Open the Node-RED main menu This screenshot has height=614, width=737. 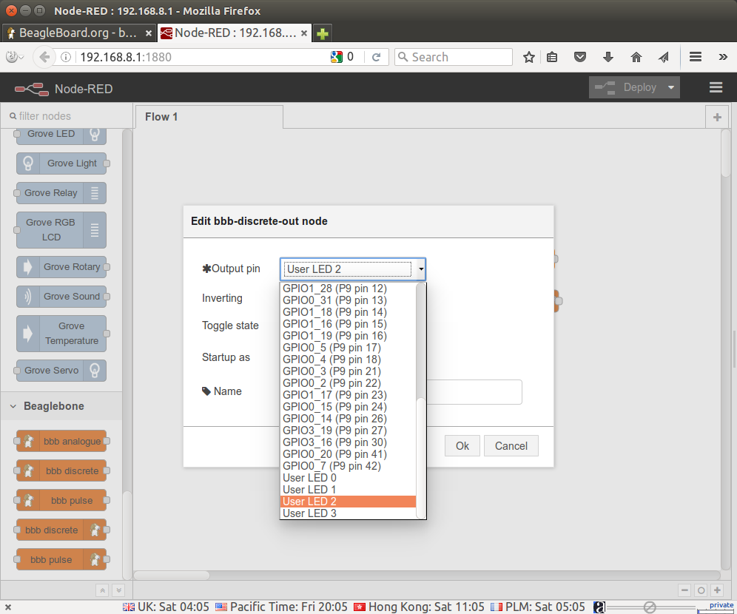tap(716, 87)
